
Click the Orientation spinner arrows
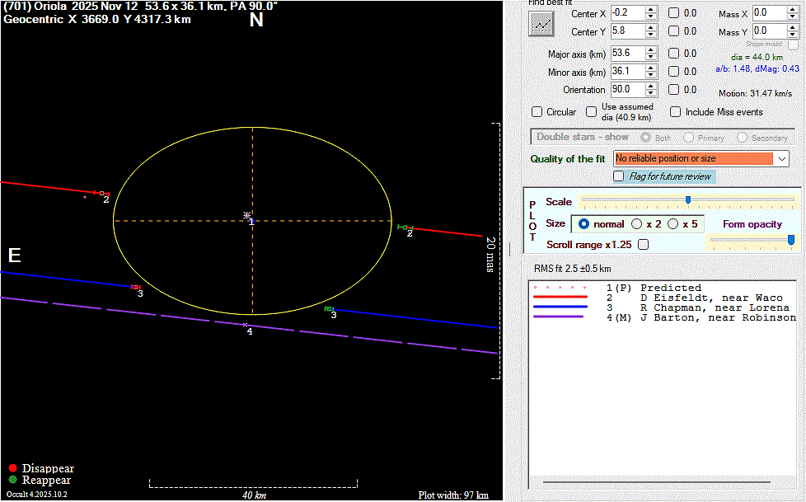(651, 89)
